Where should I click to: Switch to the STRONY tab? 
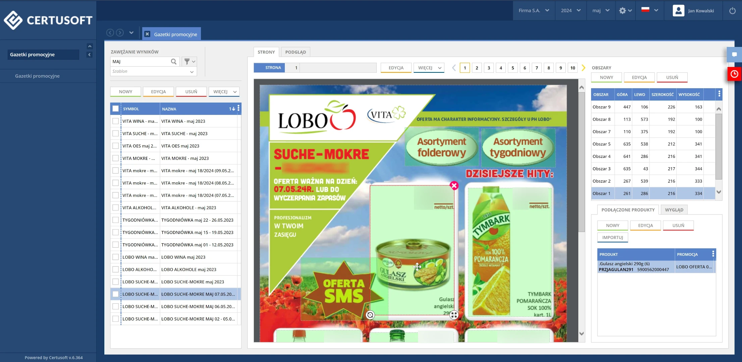coord(266,52)
